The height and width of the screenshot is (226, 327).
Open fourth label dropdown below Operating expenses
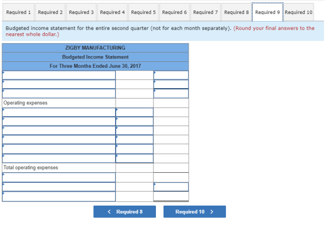59,140
